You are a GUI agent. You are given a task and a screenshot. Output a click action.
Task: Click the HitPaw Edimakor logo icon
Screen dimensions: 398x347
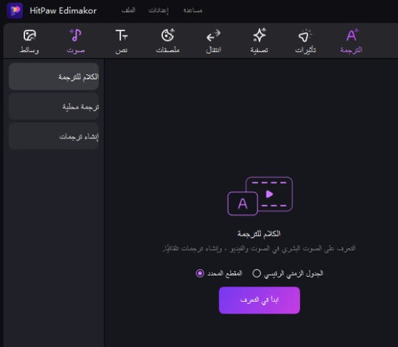pos(15,10)
